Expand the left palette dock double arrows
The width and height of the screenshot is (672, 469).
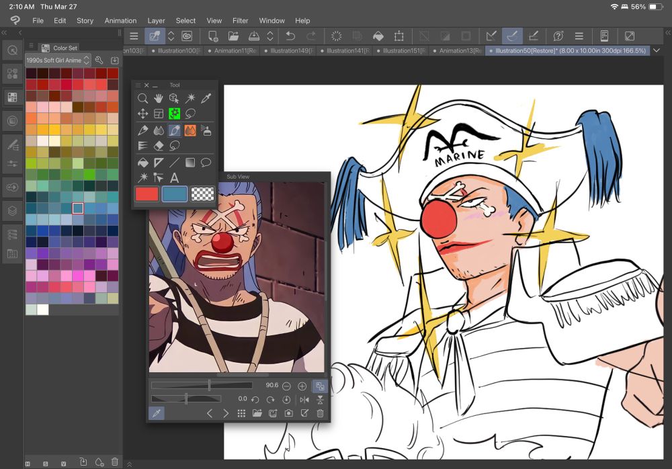pyautogui.click(x=5, y=32)
